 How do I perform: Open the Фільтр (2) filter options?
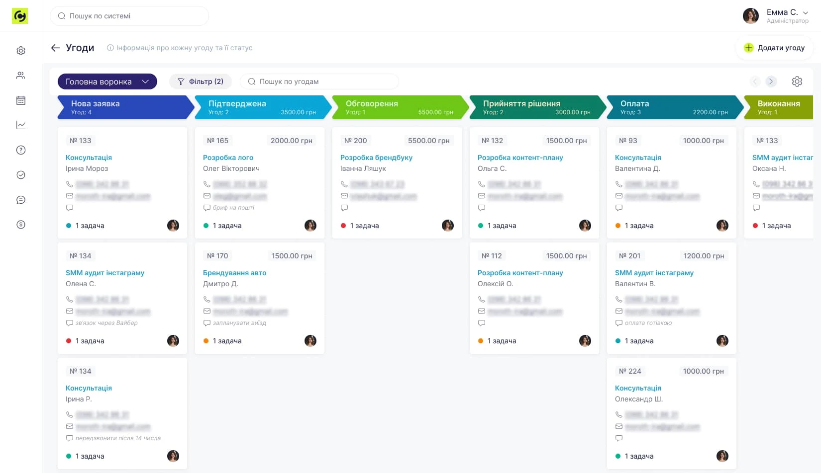201,81
